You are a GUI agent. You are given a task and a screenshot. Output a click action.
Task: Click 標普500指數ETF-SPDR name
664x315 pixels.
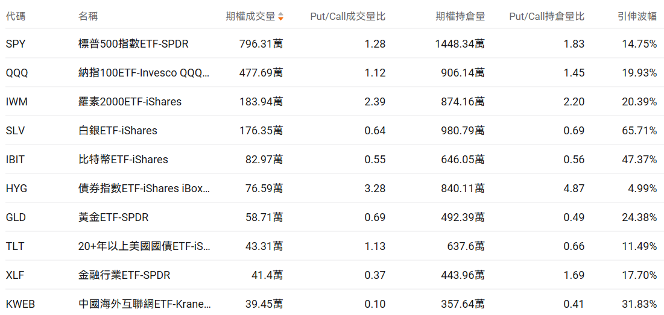point(133,44)
